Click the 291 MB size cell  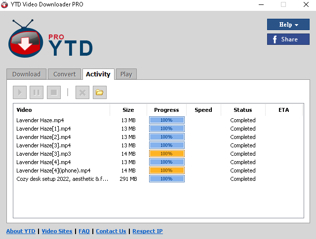pyautogui.click(x=128, y=179)
